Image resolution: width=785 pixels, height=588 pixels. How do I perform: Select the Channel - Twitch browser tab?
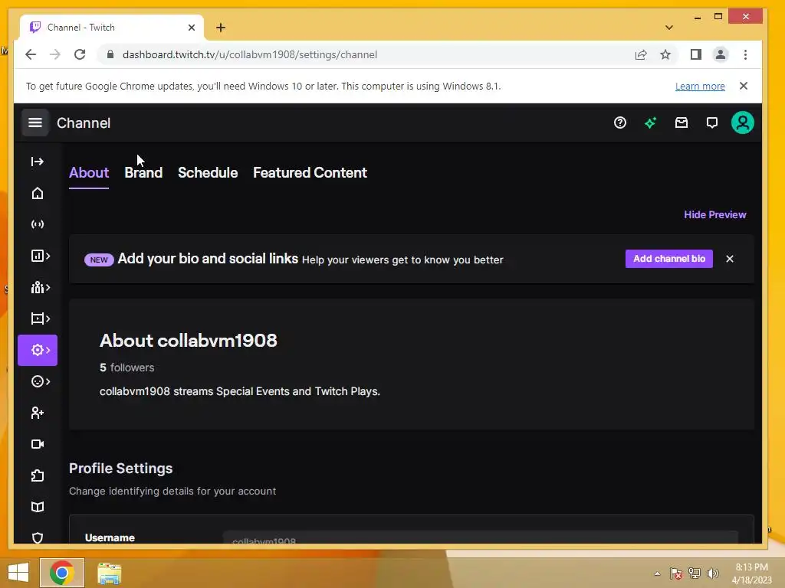(x=112, y=28)
